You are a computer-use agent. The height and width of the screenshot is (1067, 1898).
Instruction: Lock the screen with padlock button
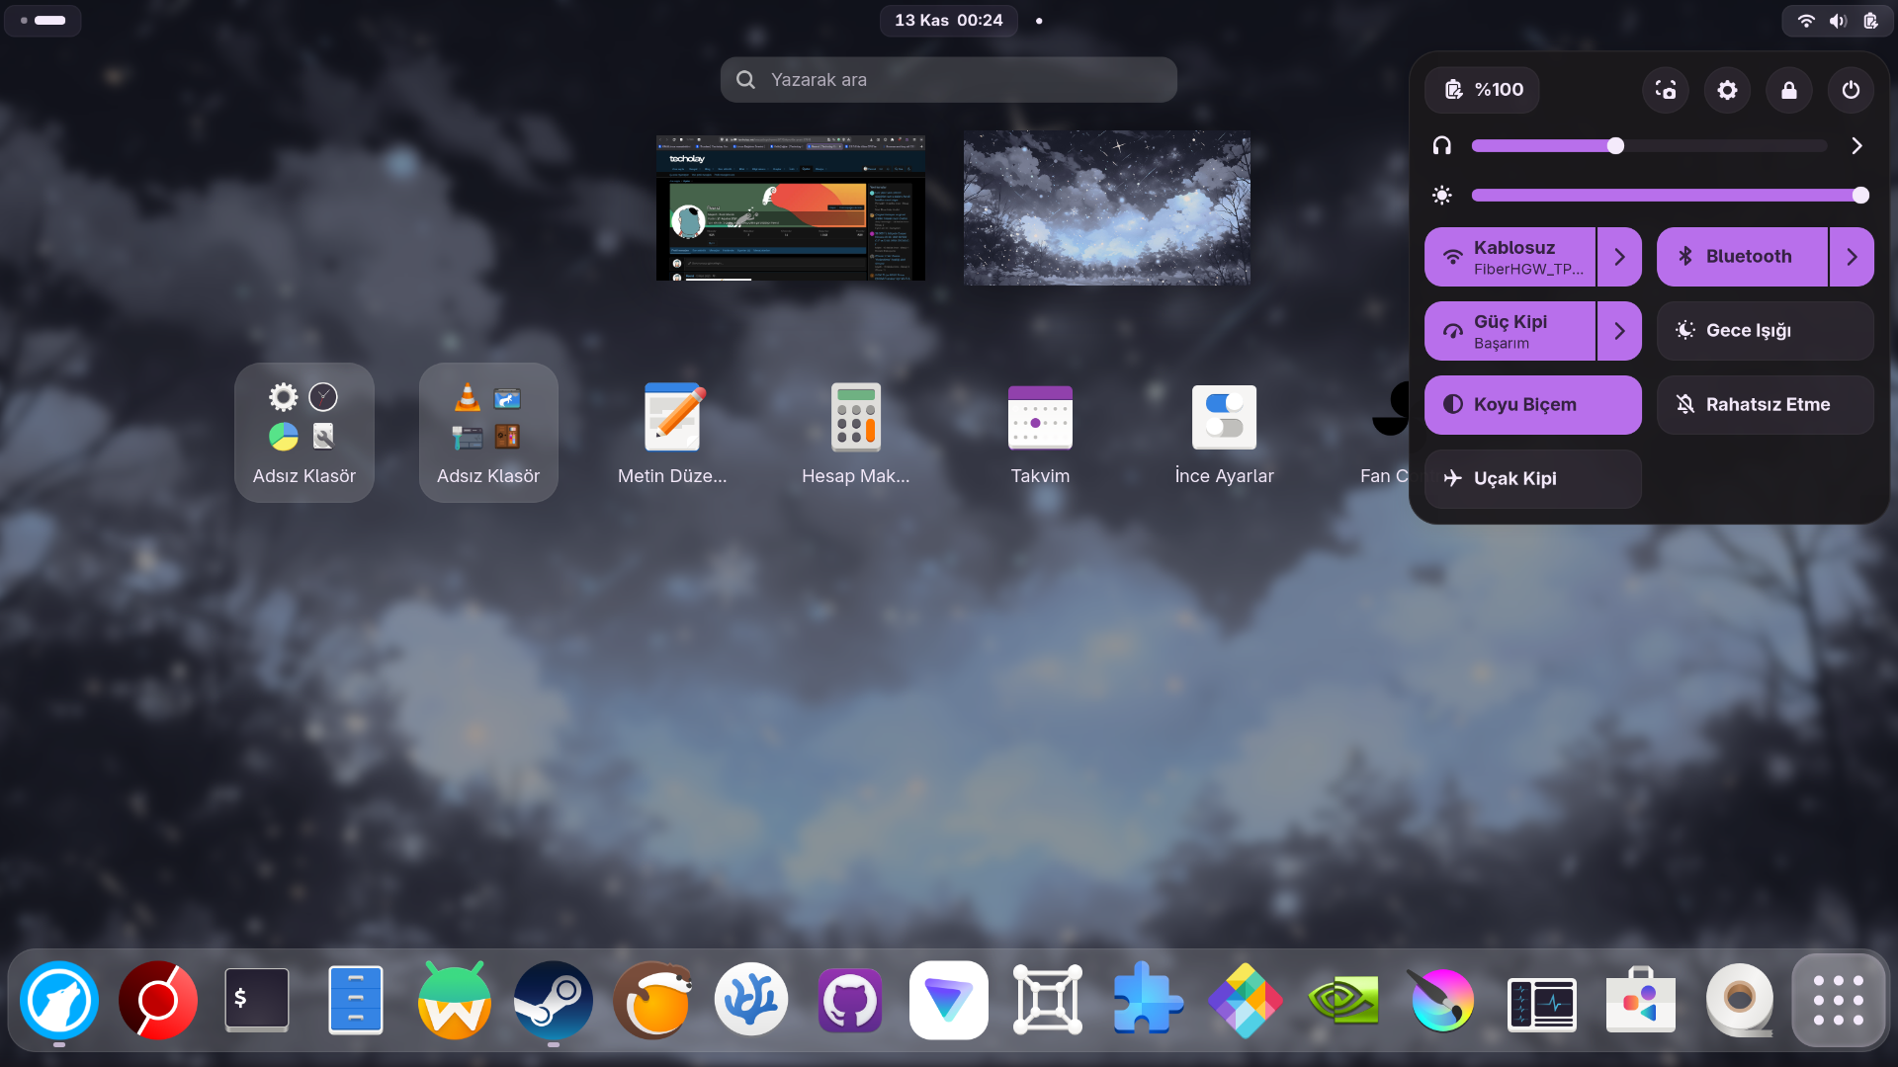(x=1789, y=90)
